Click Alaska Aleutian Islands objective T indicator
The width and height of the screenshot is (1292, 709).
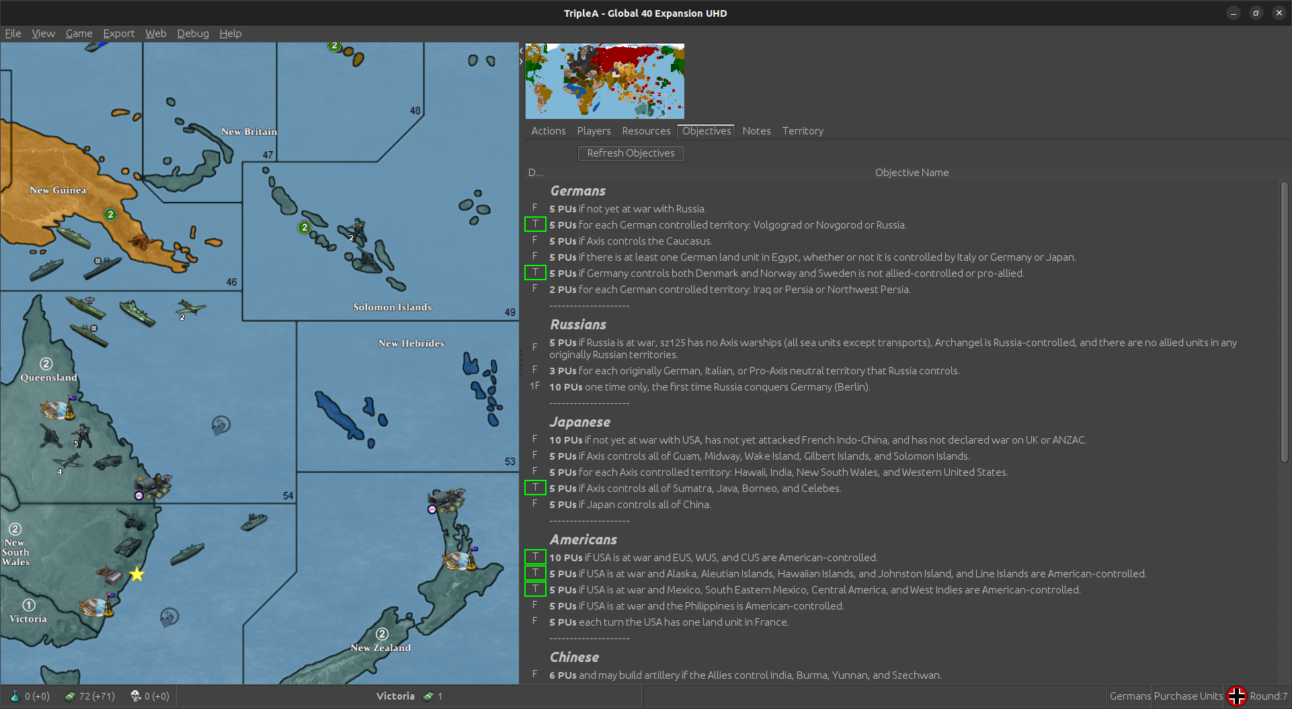tap(535, 573)
